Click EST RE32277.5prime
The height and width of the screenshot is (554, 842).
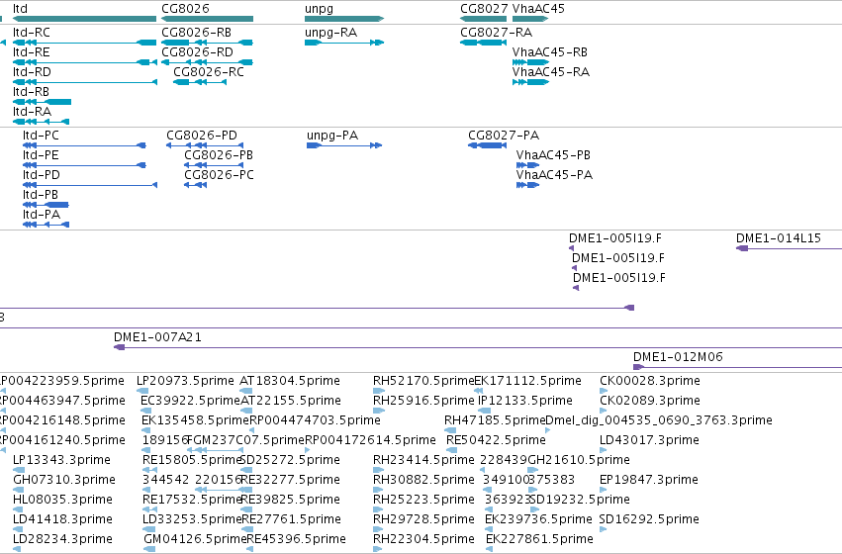pyautogui.click(x=290, y=480)
